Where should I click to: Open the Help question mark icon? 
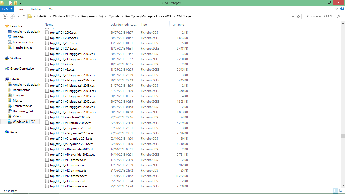coord(342,9)
